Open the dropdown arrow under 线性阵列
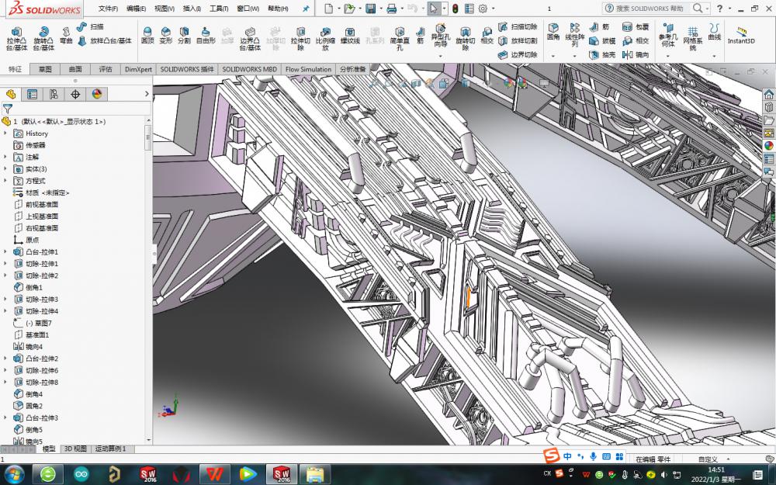 [574, 57]
